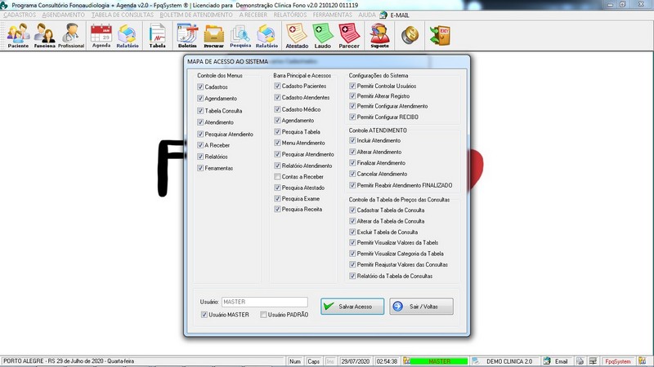Toggle Permitir Controlar Usuários checkbox
Screen dimensions: 654x367
coord(352,86)
